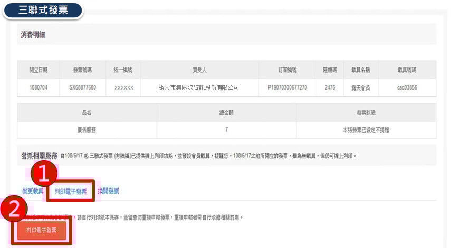
Task: Click invoice number SX68877600
Action: point(83,87)
